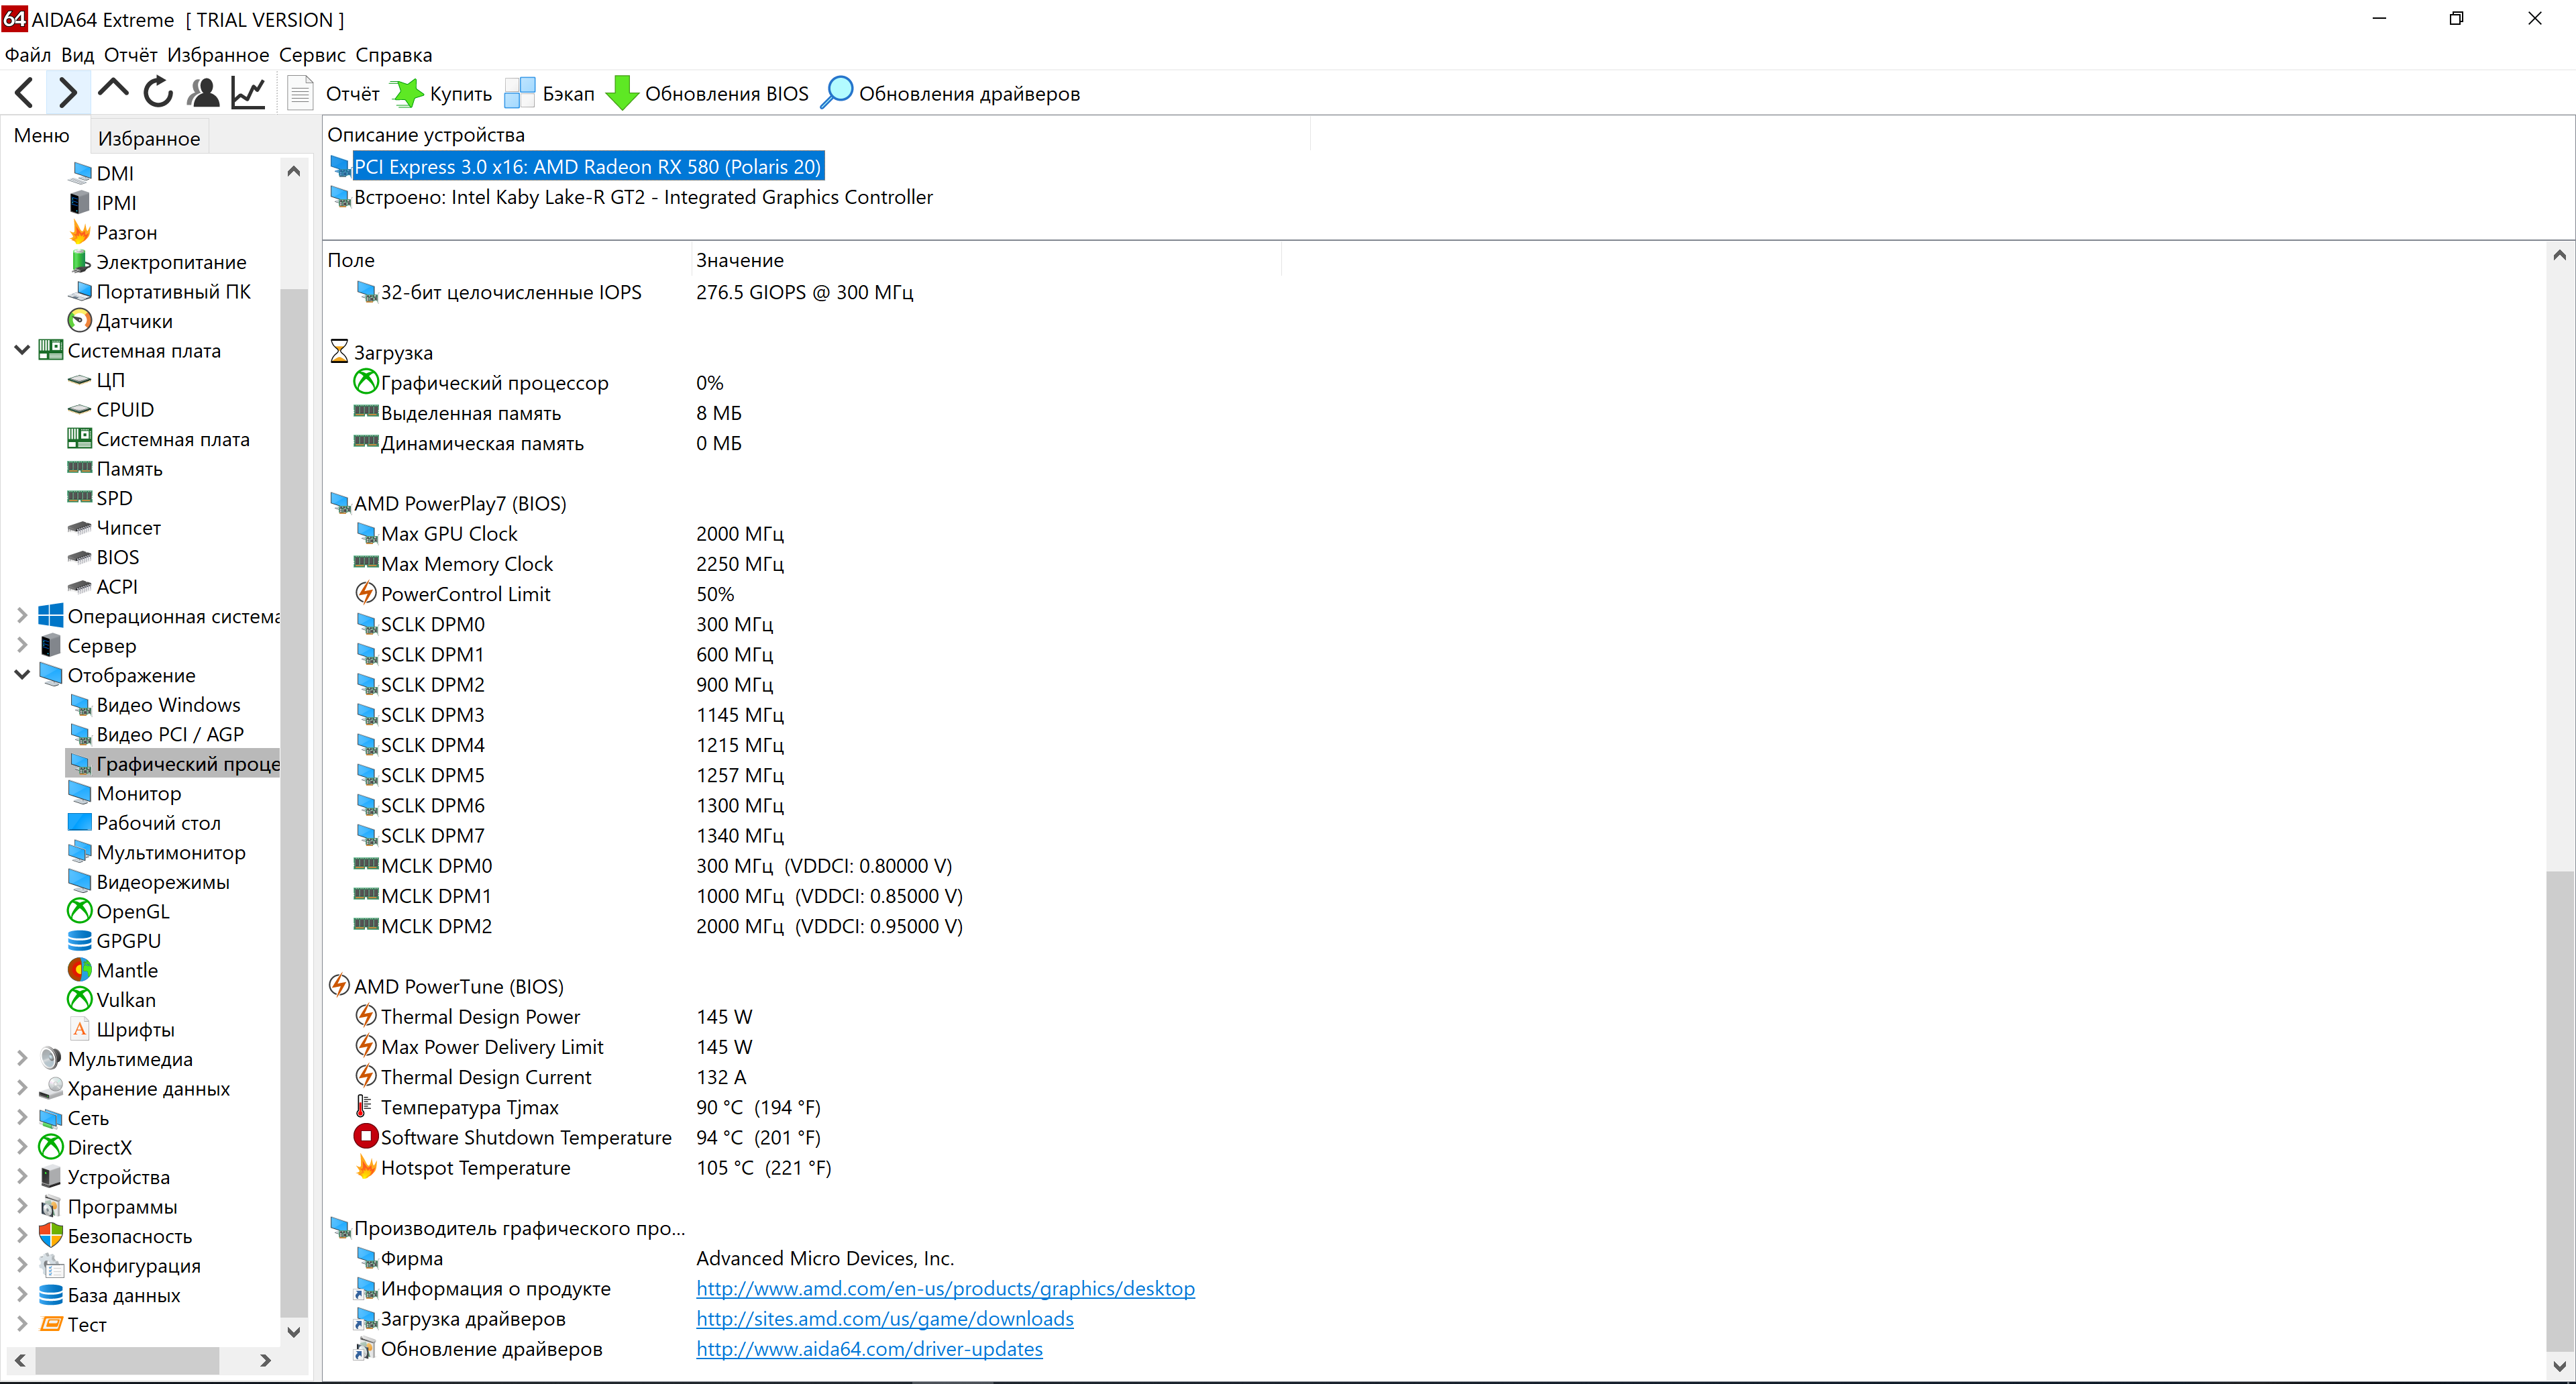Select the OpenGL tree item
Image resolution: width=2576 pixels, height=1384 pixels.
tap(120, 911)
